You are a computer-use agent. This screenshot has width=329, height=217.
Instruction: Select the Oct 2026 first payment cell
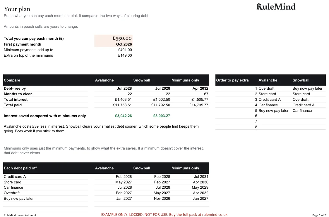[113, 44]
